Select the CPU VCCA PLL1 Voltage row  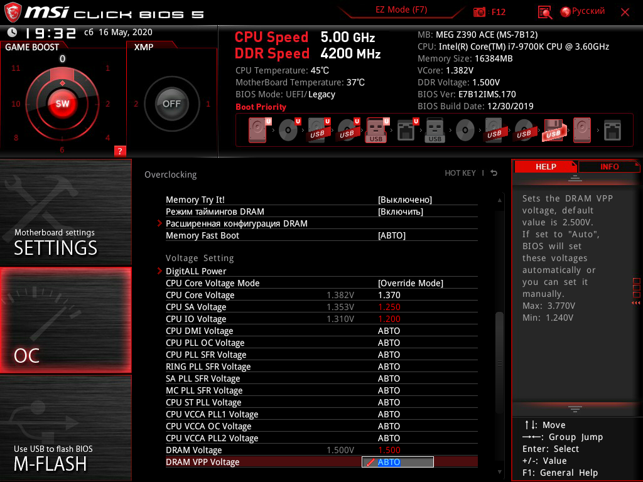(321, 414)
